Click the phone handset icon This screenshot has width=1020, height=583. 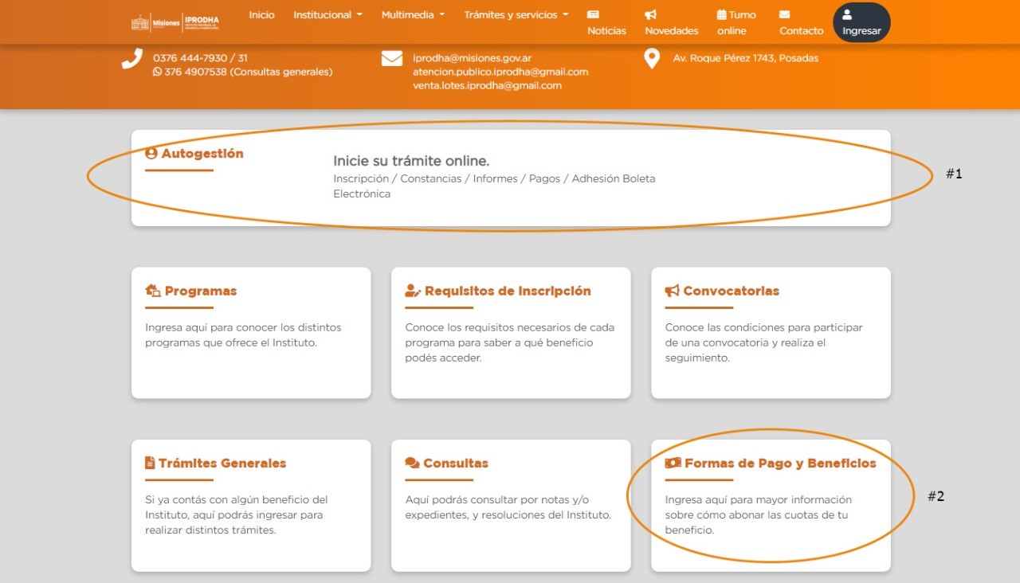point(131,59)
